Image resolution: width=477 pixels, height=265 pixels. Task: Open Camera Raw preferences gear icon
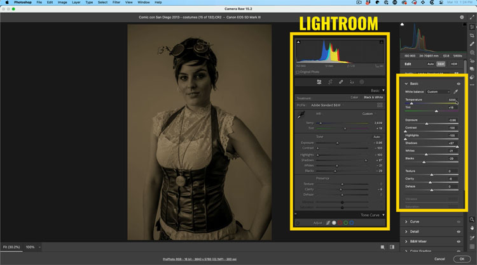(x=462, y=17)
